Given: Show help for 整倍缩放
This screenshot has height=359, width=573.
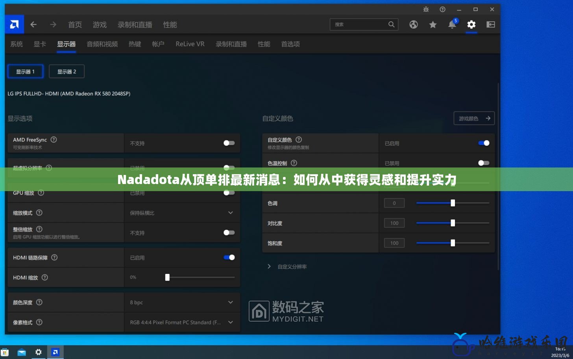Looking at the screenshot, I should 39,229.
